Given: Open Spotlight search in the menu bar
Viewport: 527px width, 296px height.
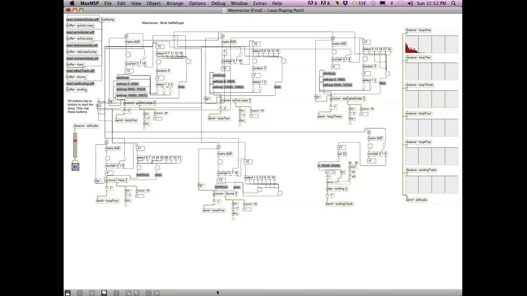Looking at the screenshot, I should (454, 3).
